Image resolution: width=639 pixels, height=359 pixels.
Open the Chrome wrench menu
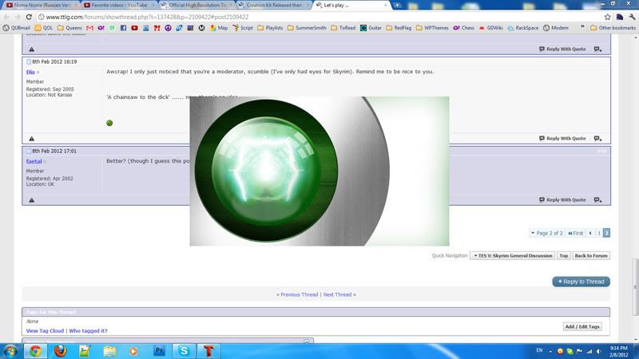(632, 17)
